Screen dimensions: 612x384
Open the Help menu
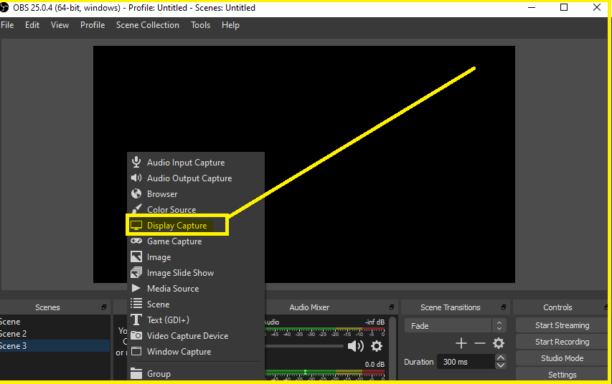230,25
